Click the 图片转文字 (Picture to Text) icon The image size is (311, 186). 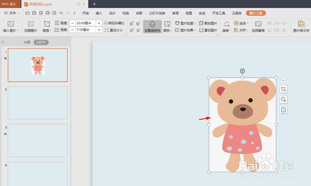pyautogui.click(x=301, y=26)
